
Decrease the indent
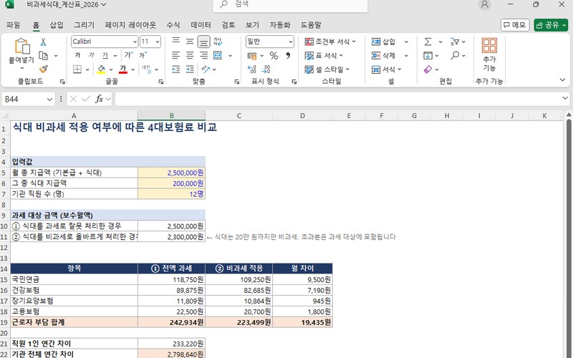click(x=176, y=69)
